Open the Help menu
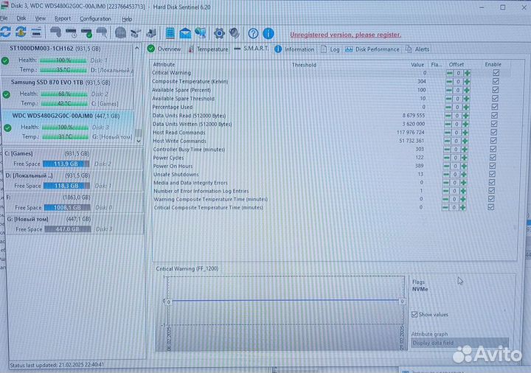Viewport: 531px width, 373px height. point(127,19)
